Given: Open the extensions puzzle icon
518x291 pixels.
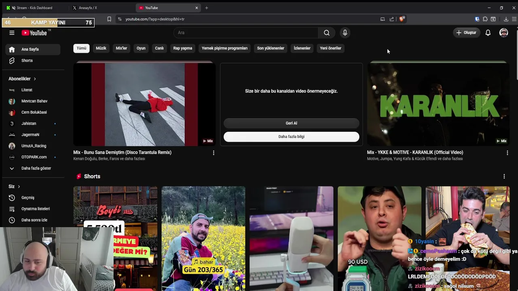Looking at the screenshot, I should click(x=485, y=19).
